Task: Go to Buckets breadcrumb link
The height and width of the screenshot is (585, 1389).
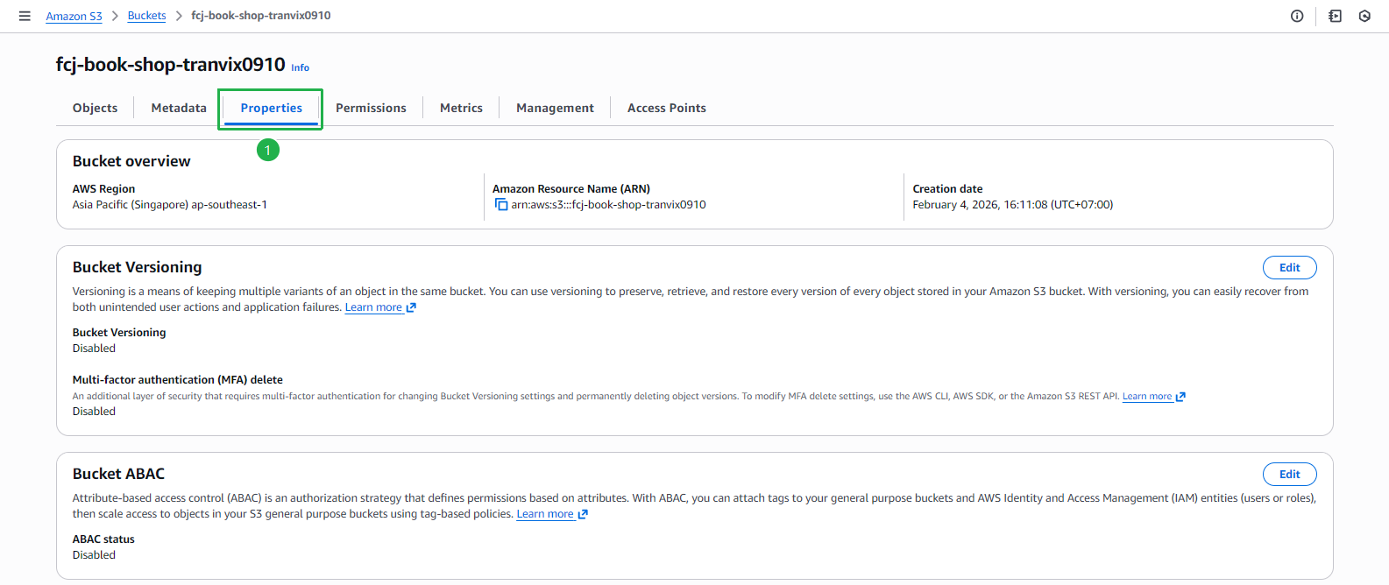Action: (146, 16)
